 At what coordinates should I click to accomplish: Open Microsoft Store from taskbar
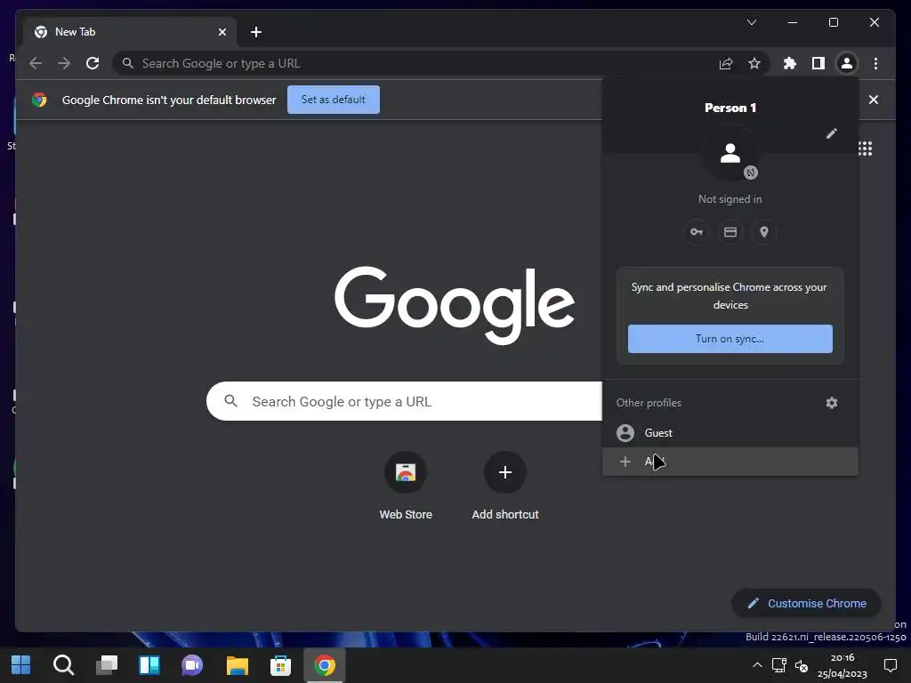click(x=280, y=665)
